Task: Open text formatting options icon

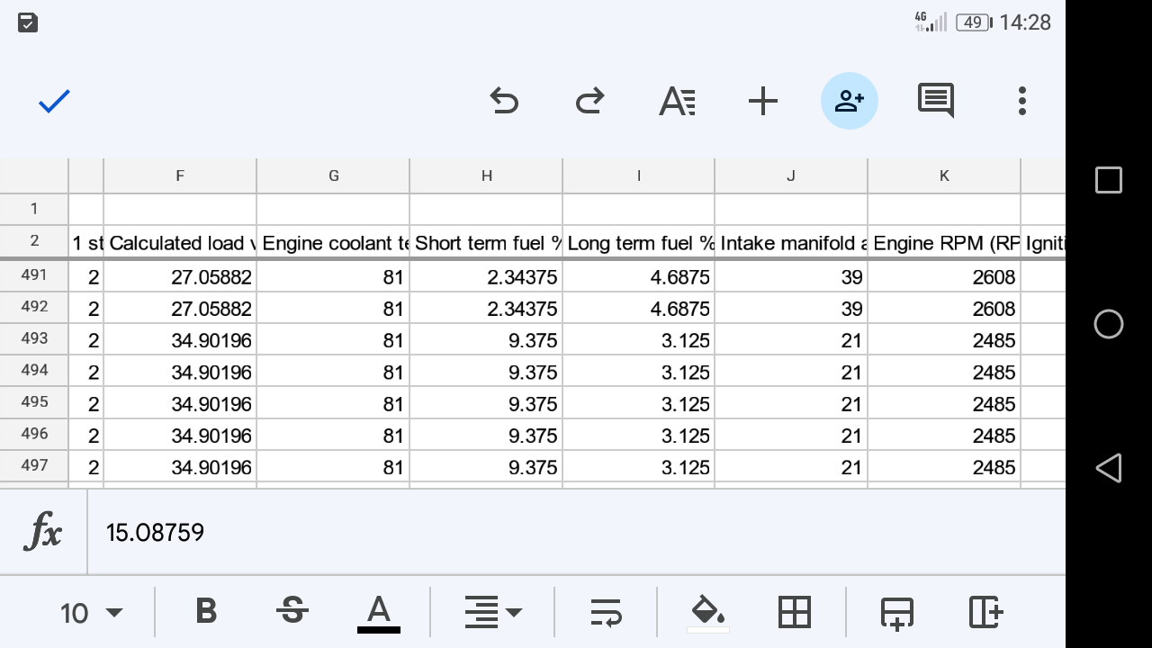Action: [677, 101]
